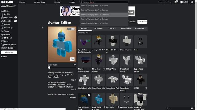Open Avatar in sidebar
Screen dimensions: 197x110
click(6, 24)
